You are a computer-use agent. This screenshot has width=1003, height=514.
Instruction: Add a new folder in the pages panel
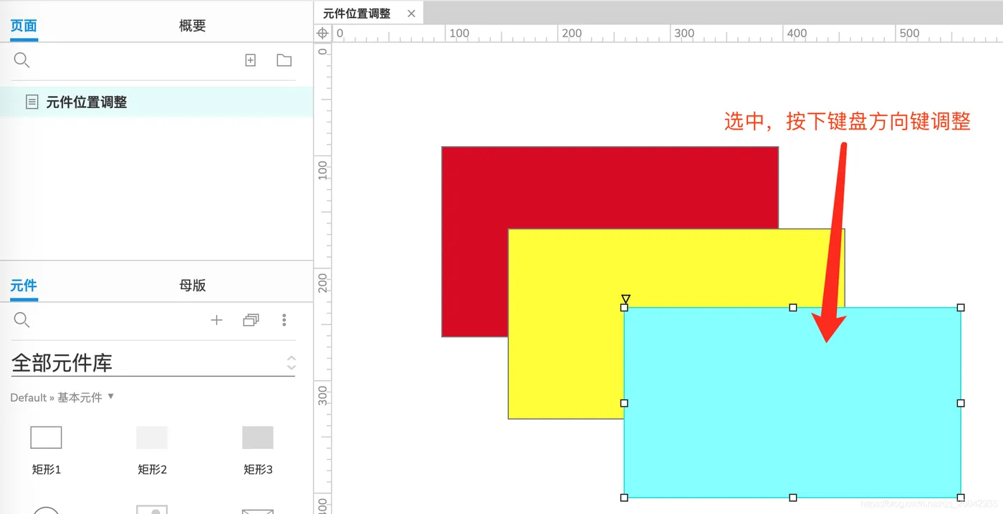pos(284,60)
